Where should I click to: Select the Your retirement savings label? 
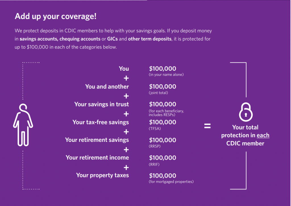click(x=97, y=140)
